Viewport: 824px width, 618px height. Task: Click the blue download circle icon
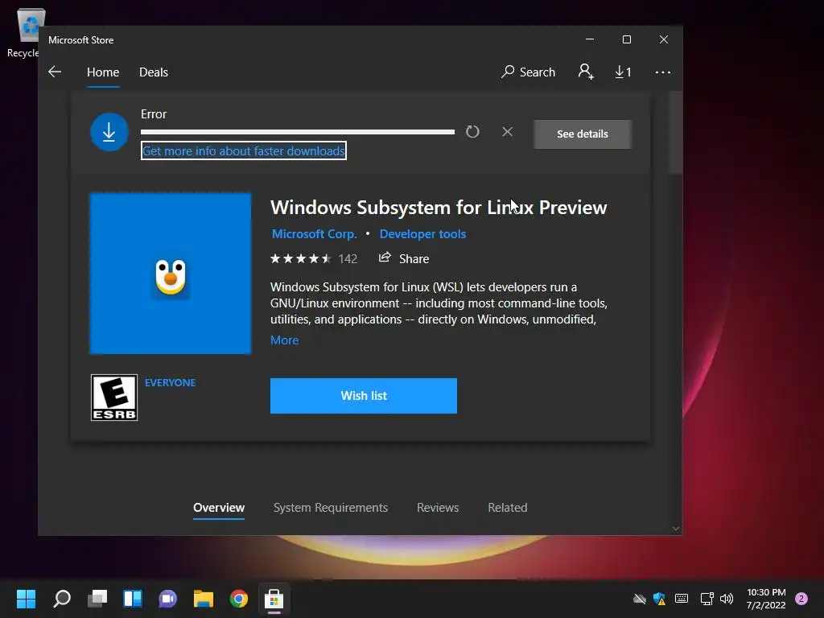(109, 132)
